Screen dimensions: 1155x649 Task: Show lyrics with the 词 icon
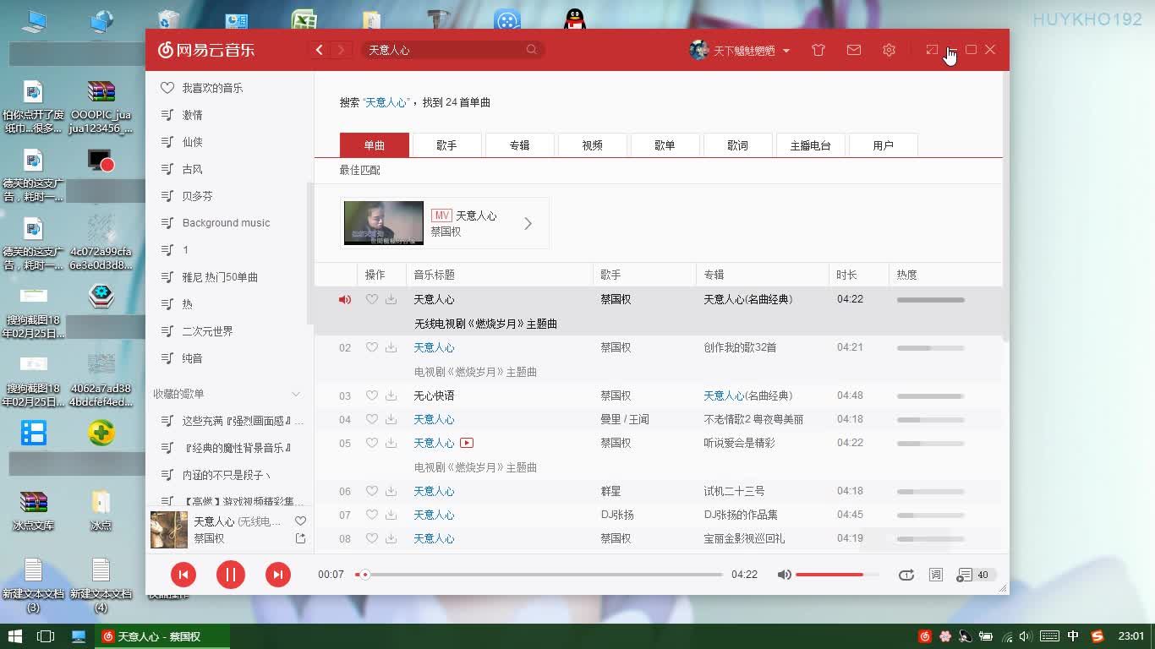click(x=936, y=575)
